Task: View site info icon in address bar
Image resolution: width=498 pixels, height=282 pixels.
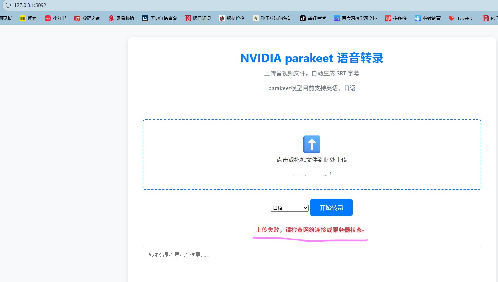Action: (8, 5)
